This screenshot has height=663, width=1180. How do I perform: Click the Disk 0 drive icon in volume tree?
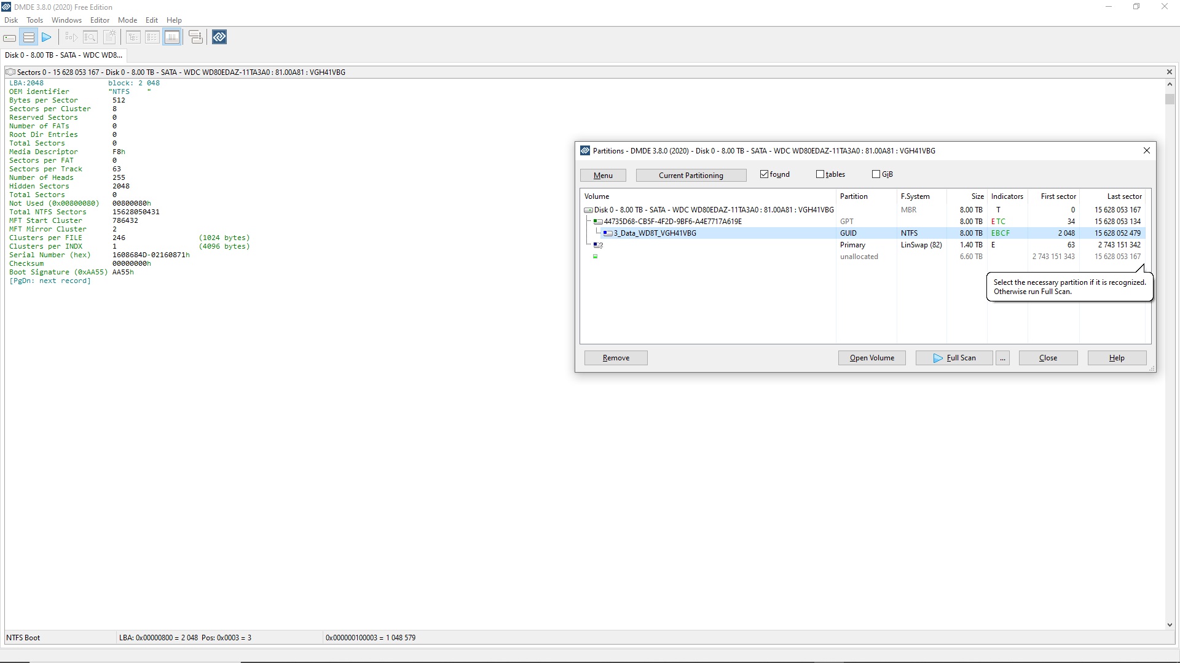click(x=588, y=210)
